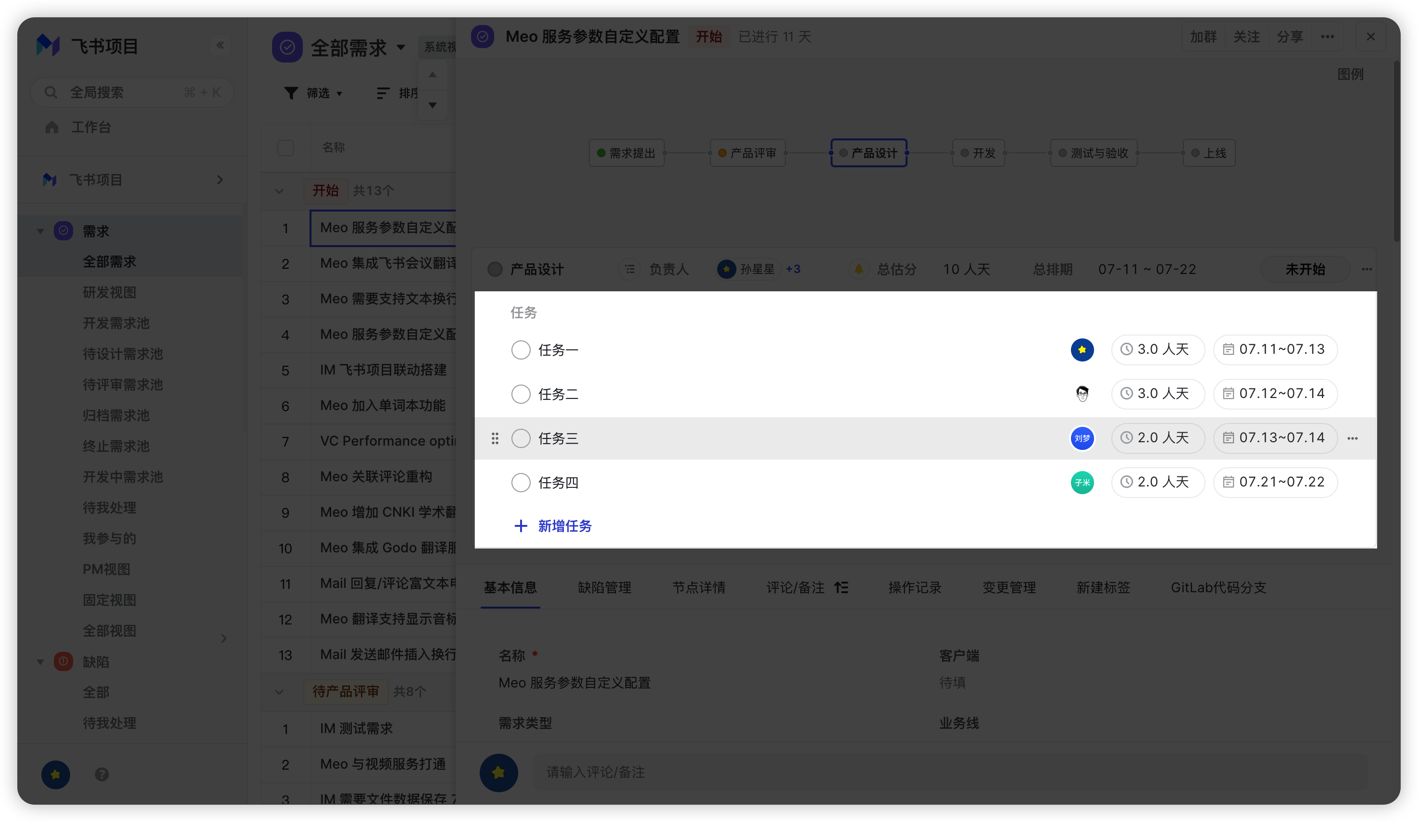Click the 子米 assignee avatar on 任务四

[x=1082, y=482]
